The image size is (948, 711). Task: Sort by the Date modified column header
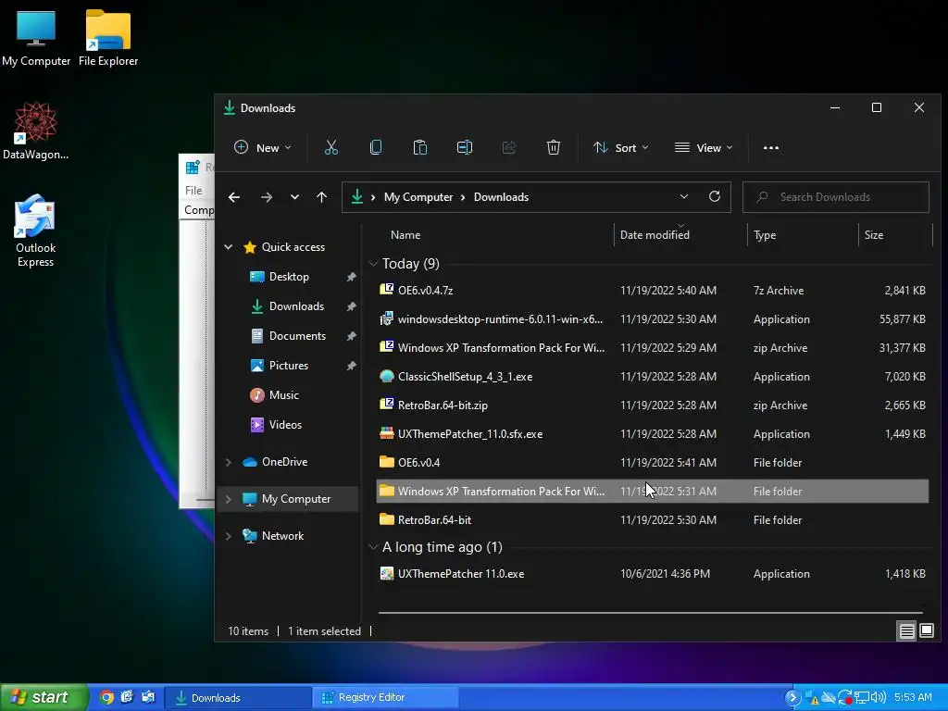point(655,234)
